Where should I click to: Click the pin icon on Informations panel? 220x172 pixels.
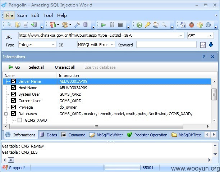tap(203, 56)
